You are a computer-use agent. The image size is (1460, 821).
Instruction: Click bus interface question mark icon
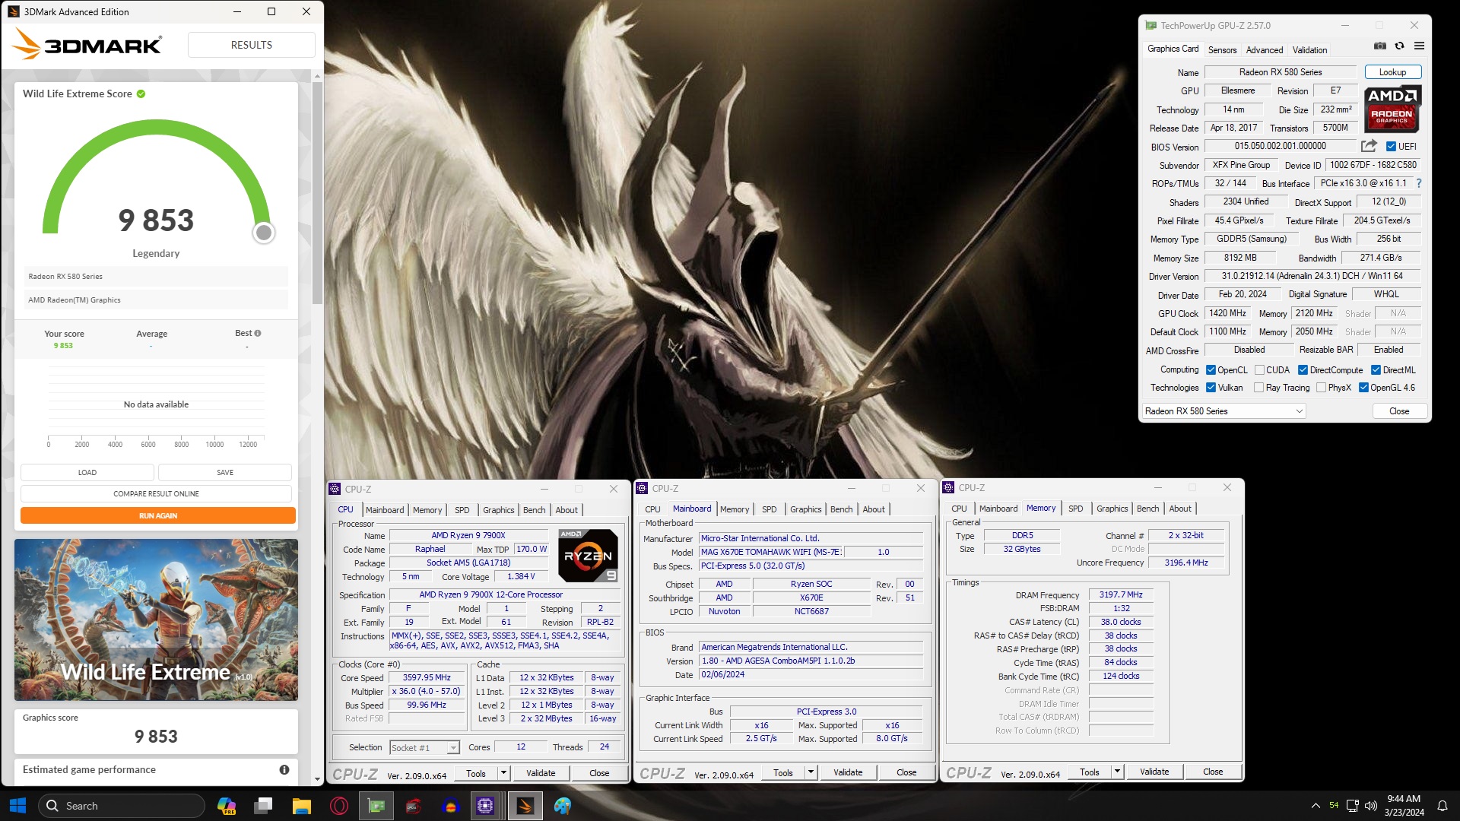(x=1419, y=183)
